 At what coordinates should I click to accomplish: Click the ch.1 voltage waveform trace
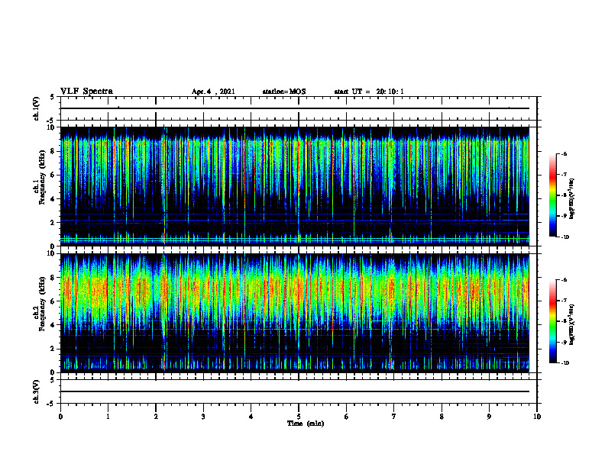tap(294, 108)
